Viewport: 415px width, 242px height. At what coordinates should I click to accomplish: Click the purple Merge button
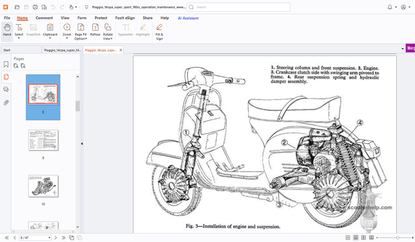coord(410,48)
